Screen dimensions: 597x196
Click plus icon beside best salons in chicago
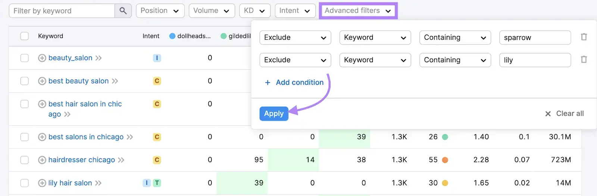(42, 137)
